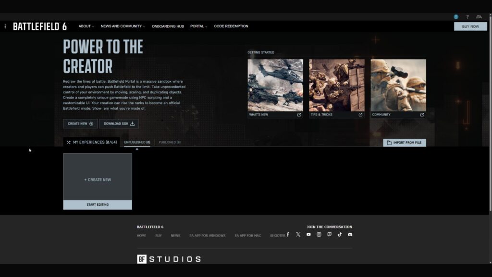Expand the ABOUT dropdown menu
This screenshot has height=277, width=492.
point(86,26)
